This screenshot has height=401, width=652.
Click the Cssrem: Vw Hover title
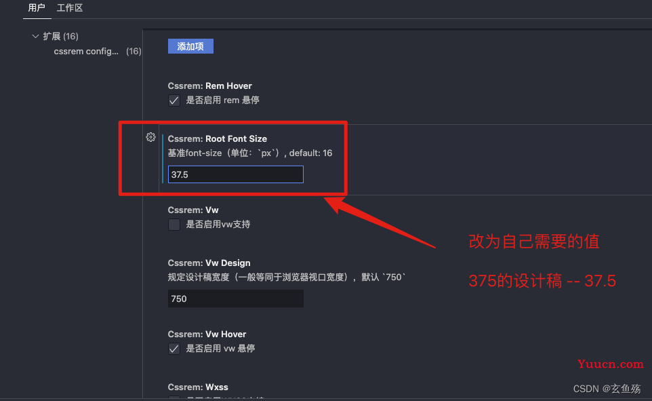point(207,334)
